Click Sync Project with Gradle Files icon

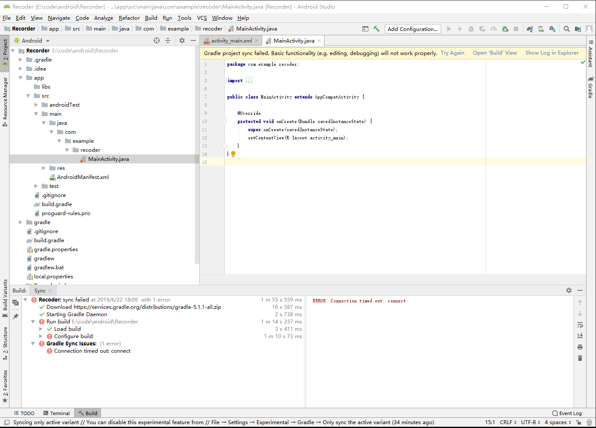tap(530, 29)
